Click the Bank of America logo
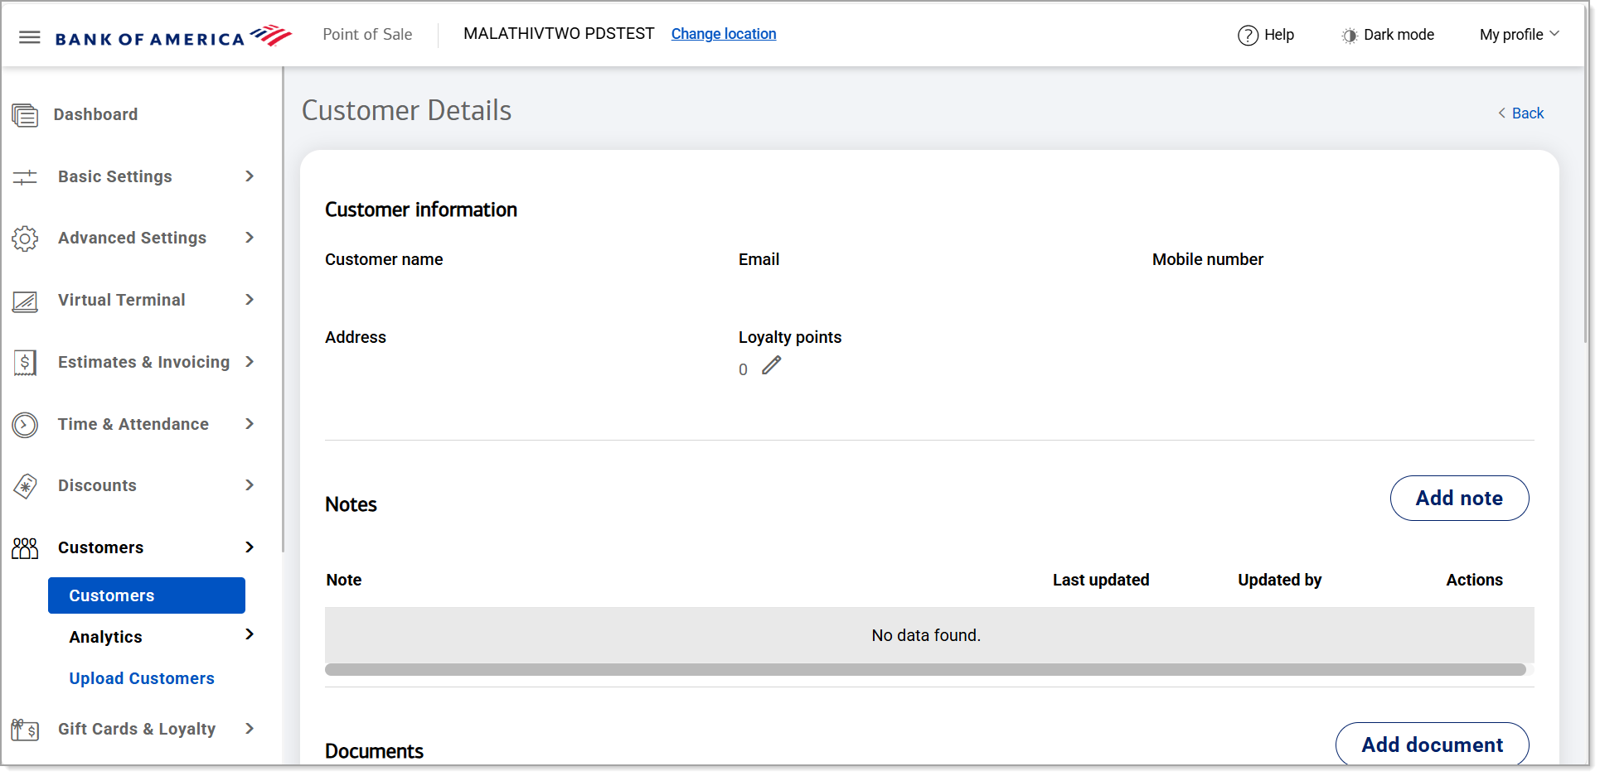Viewport: 1600px width, 776px height. point(173,36)
